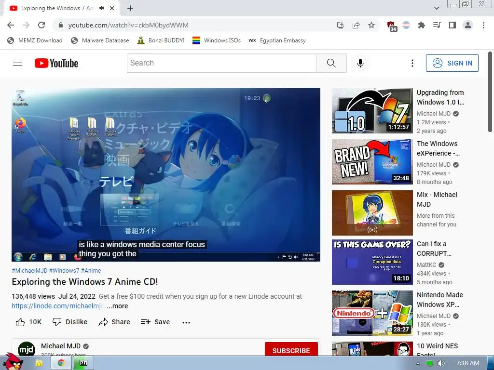Open more actions ellipsis below video
This screenshot has height=370, width=494.
186,322
